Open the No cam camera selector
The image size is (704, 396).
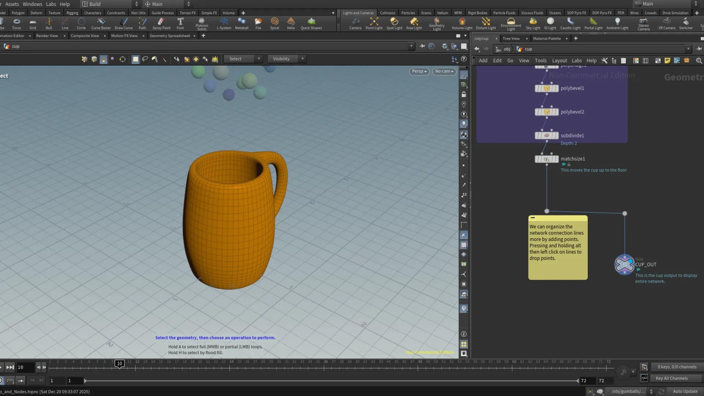pos(444,71)
